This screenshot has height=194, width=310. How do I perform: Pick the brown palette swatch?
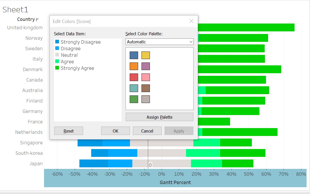point(146,88)
